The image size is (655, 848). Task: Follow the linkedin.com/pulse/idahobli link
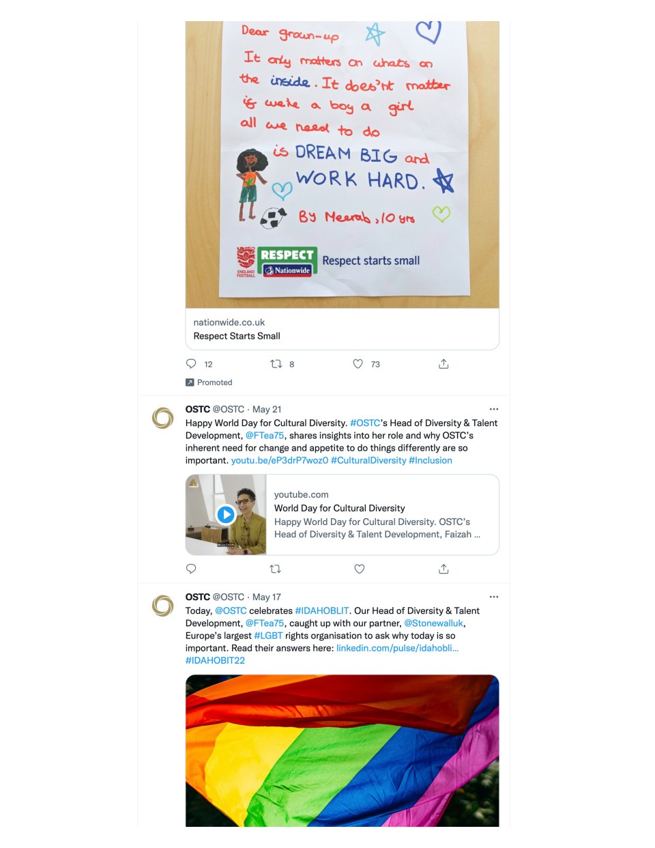(397, 648)
